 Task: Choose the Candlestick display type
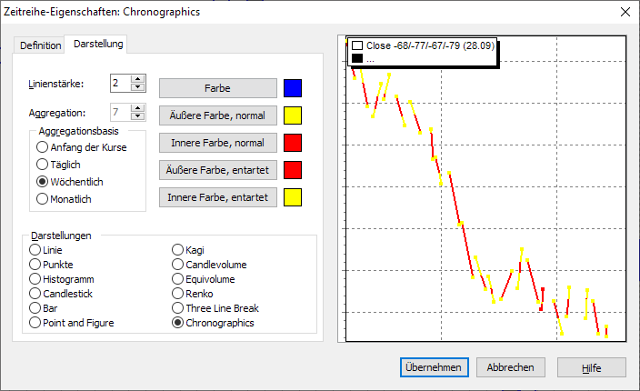[x=35, y=294]
